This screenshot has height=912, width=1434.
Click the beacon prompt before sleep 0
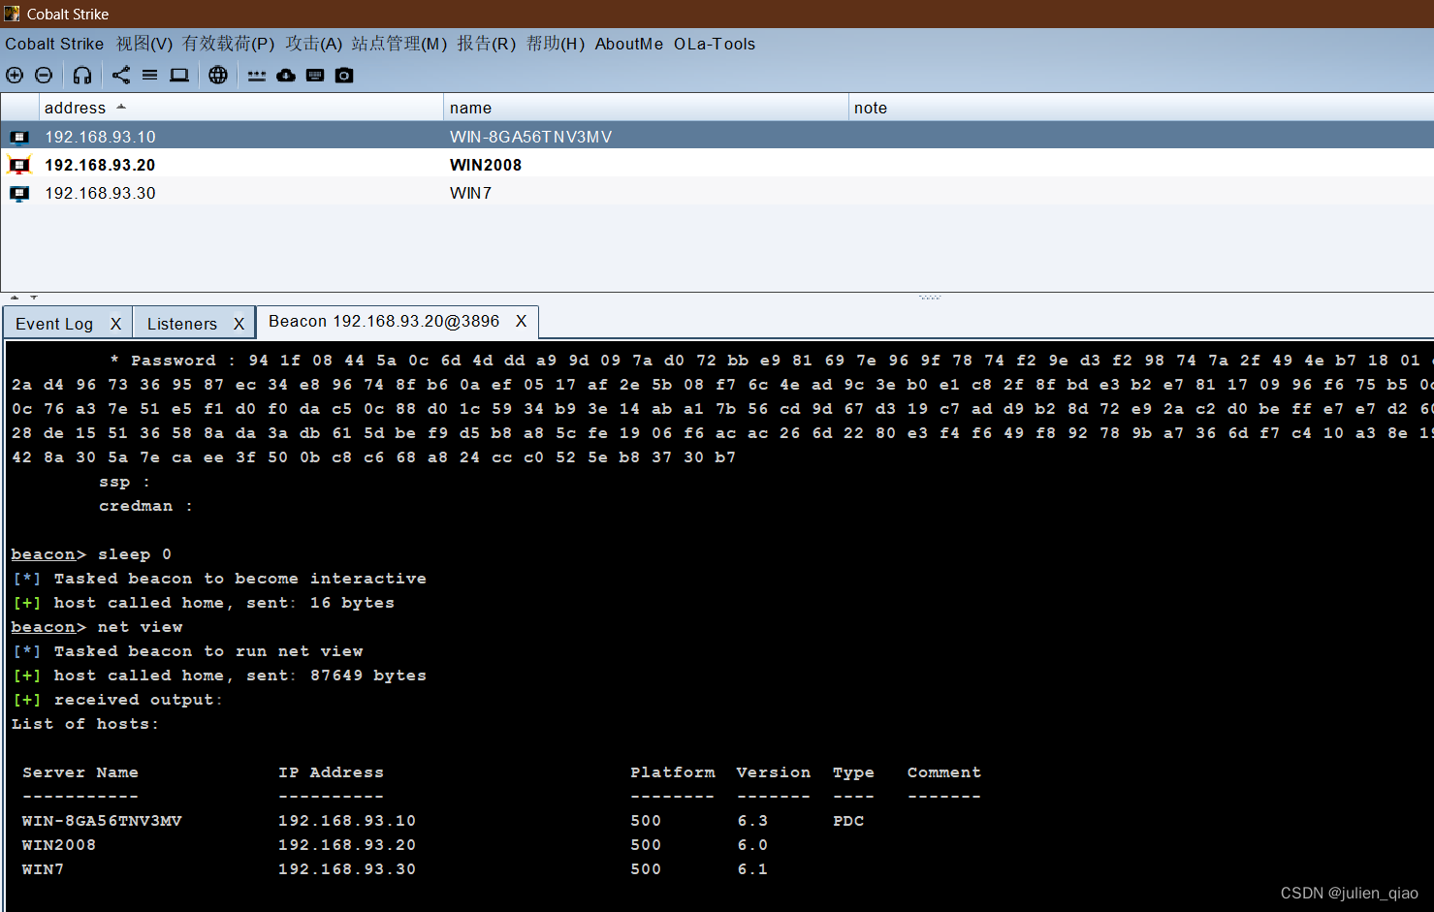(48, 554)
